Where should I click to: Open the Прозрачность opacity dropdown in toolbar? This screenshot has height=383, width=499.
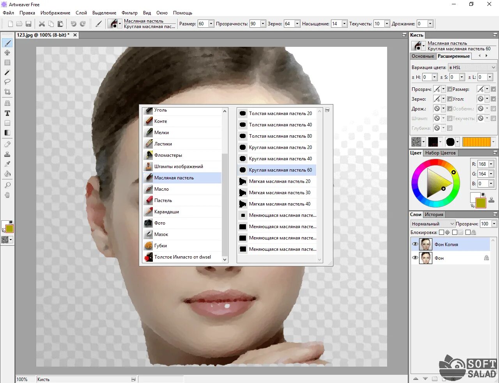263,24
